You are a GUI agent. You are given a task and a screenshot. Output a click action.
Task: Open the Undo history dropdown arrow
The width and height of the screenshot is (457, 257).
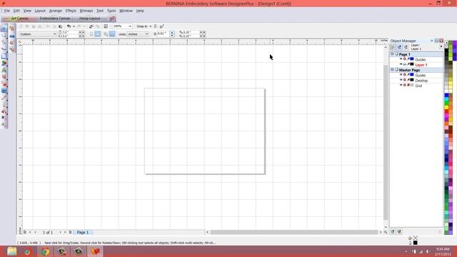pyautogui.click(x=74, y=26)
